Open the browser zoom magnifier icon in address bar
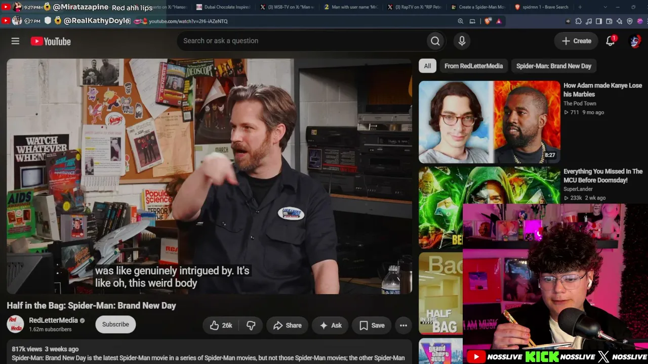 [461, 21]
